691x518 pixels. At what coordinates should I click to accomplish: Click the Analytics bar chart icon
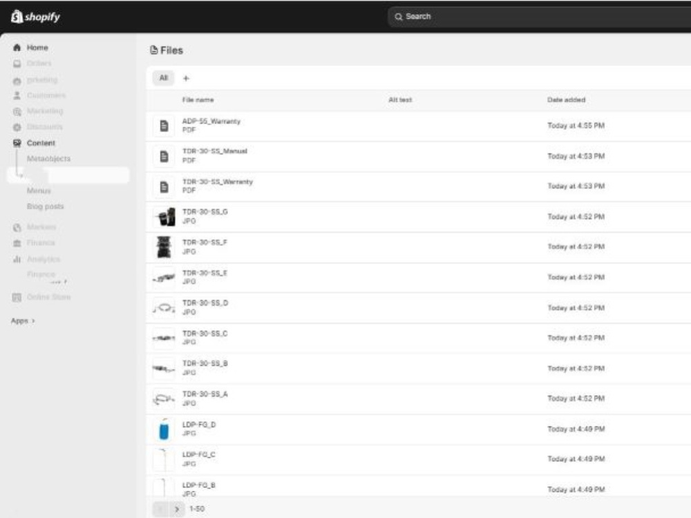coord(17,259)
